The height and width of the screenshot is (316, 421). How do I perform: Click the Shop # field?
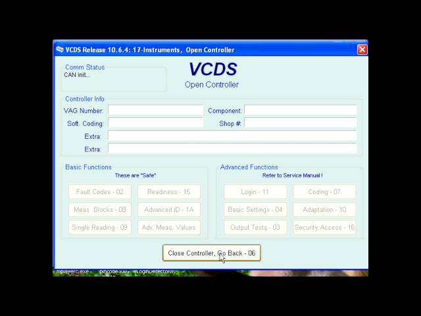(x=301, y=123)
